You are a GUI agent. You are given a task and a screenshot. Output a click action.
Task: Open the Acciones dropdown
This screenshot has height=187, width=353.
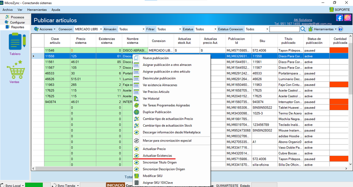coord(44,29)
